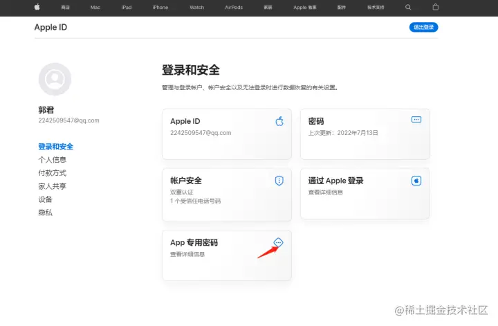This screenshot has width=498, height=326.
Task: Open AirPods in the top navigation
Action: (234, 8)
